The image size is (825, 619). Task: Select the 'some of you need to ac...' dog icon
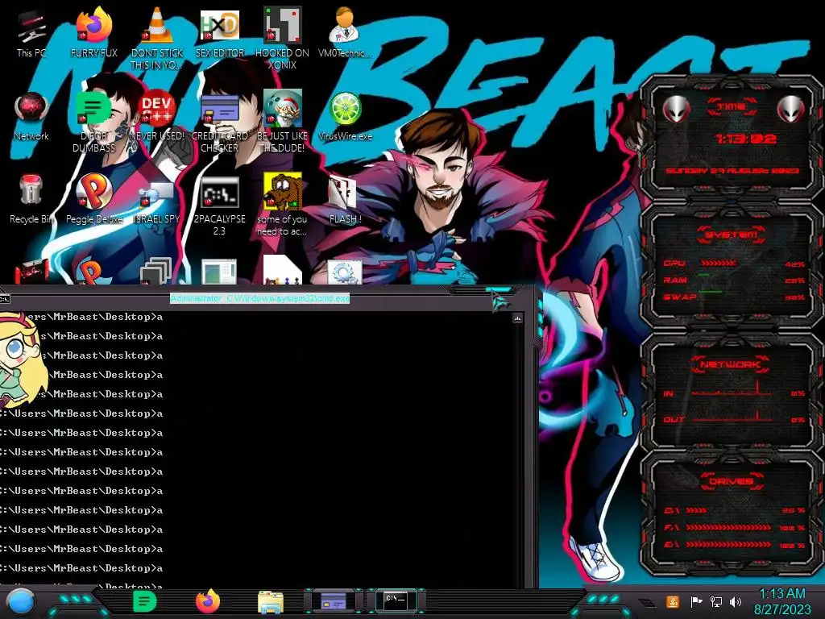282,204
